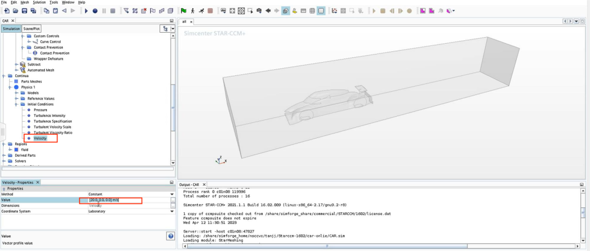The image size is (590, 251).
Task: Select the Pressure initial condition node
Action: (x=40, y=110)
